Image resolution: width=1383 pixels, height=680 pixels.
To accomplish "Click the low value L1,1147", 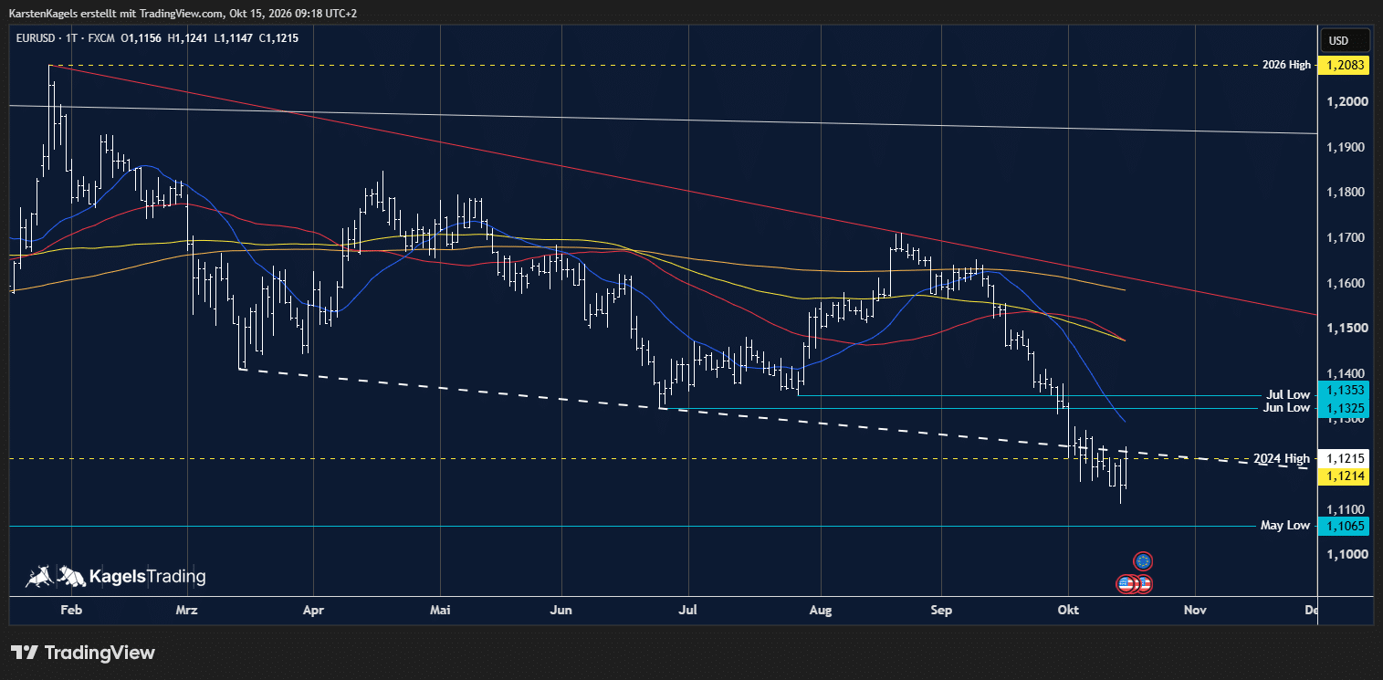I will point(232,37).
